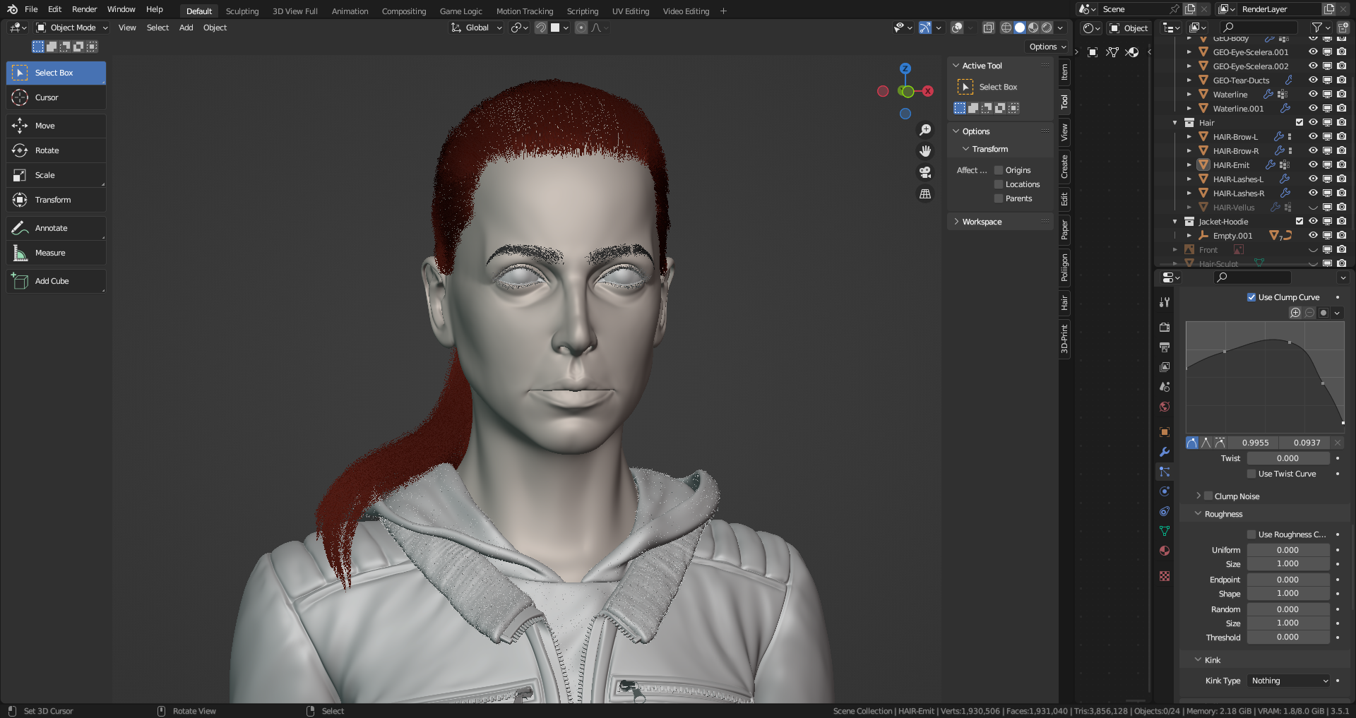Enable the Clump Noise checkbox
The image size is (1356, 718).
click(1208, 496)
